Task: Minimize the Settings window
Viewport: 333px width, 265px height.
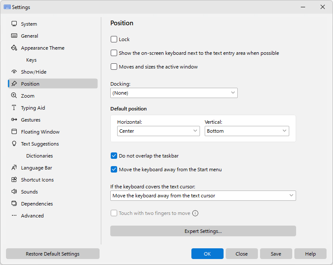Action: click(x=303, y=7)
